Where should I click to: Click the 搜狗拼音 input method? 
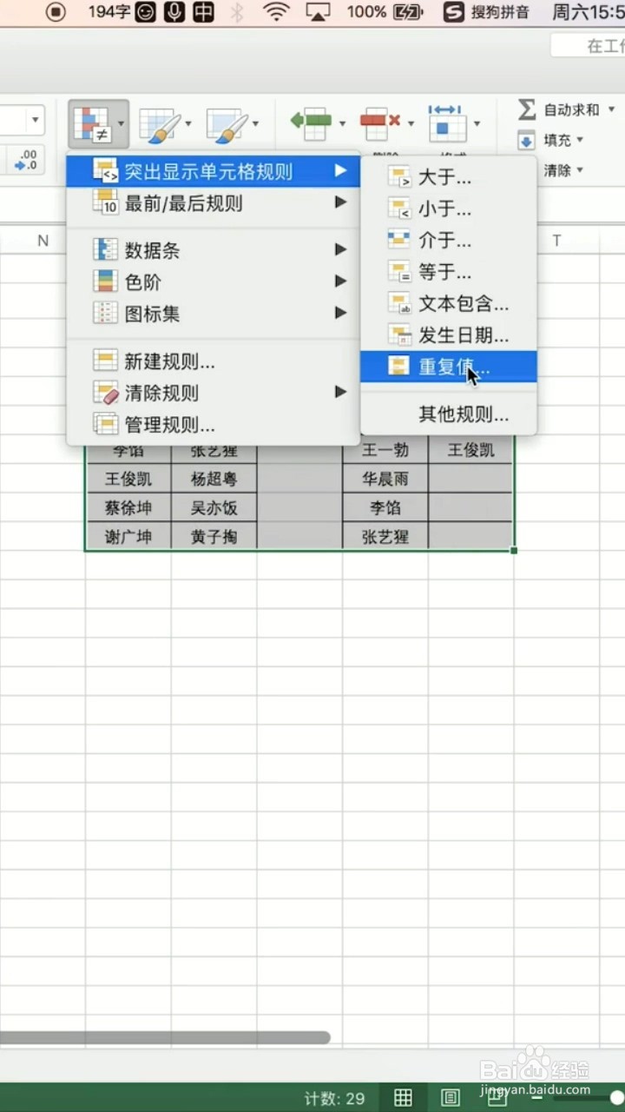click(x=486, y=12)
